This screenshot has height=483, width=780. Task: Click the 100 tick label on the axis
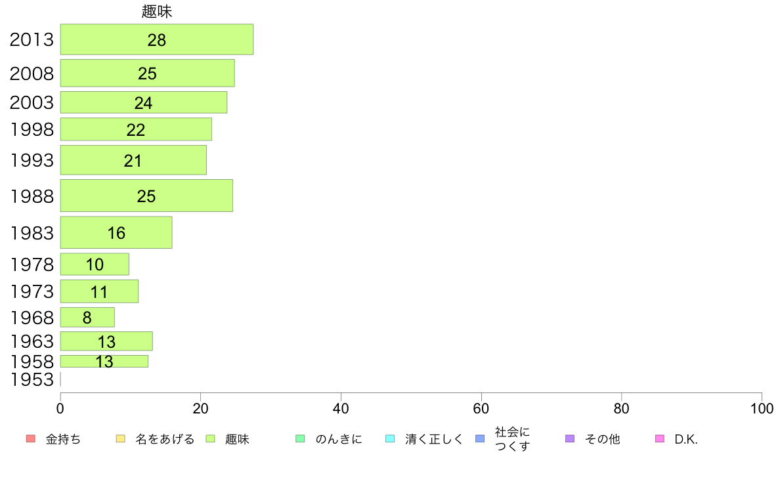761,409
